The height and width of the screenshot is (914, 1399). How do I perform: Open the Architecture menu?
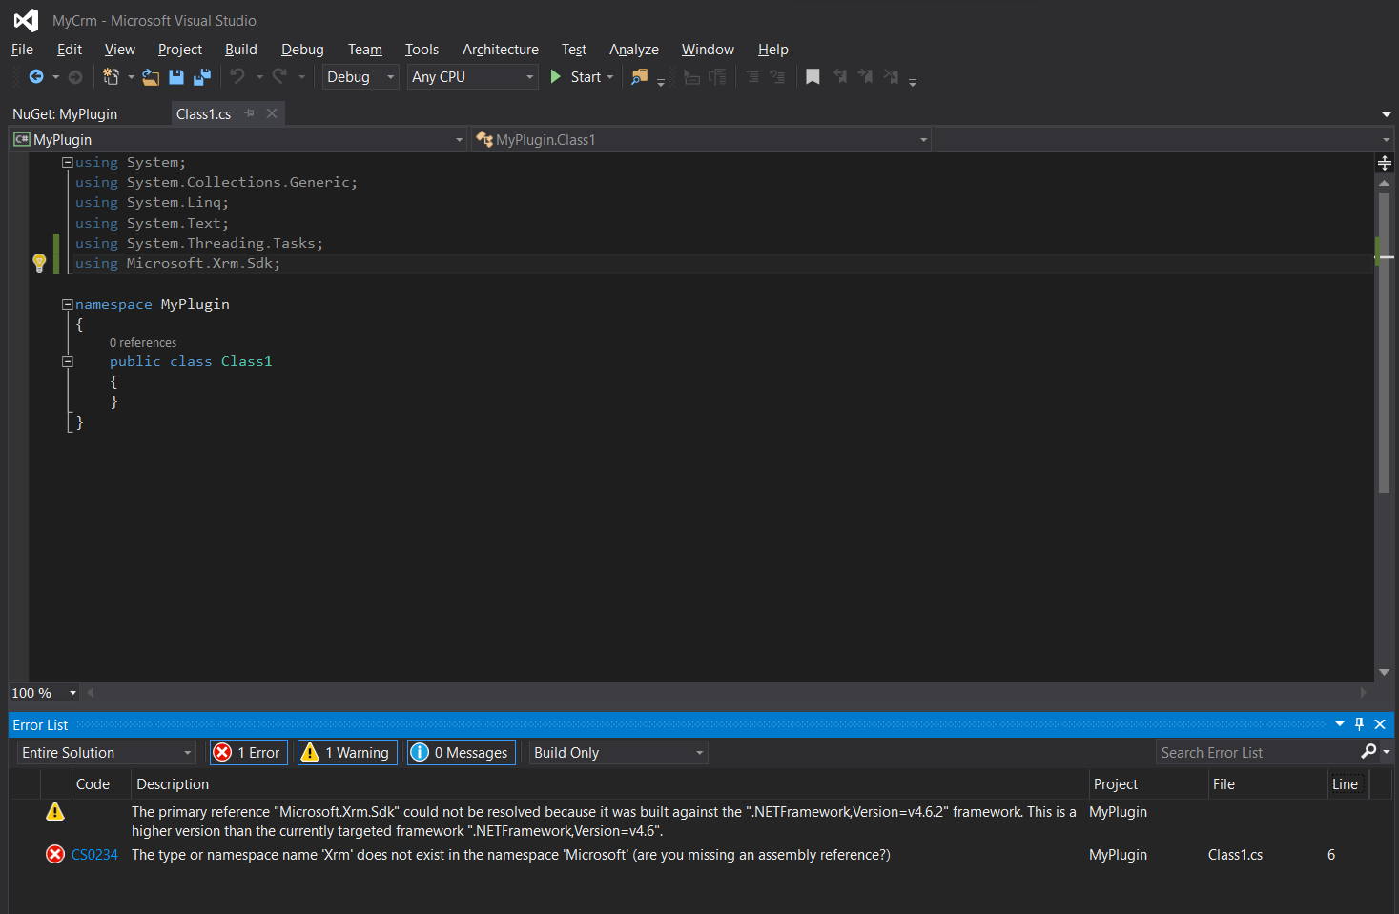point(500,50)
